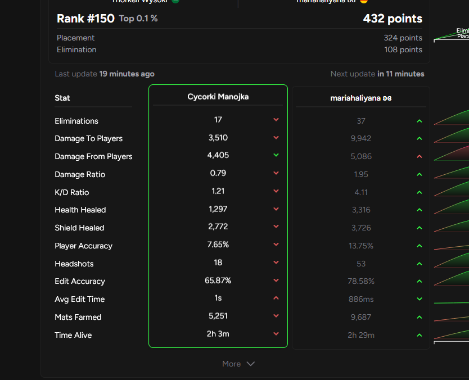Click the red up arrow beside 1s

point(276,298)
